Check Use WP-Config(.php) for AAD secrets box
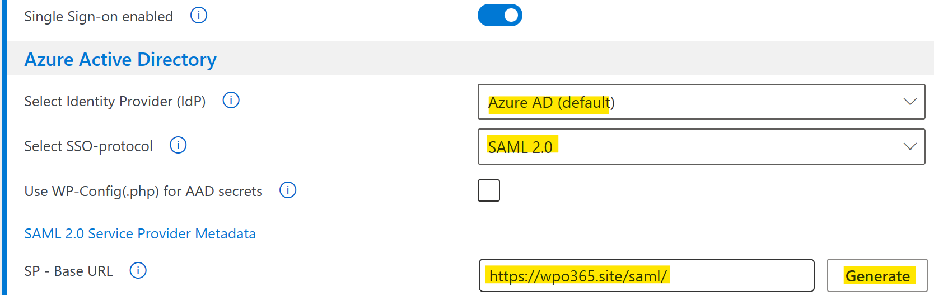The width and height of the screenshot is (934, 296). (489, 190)
